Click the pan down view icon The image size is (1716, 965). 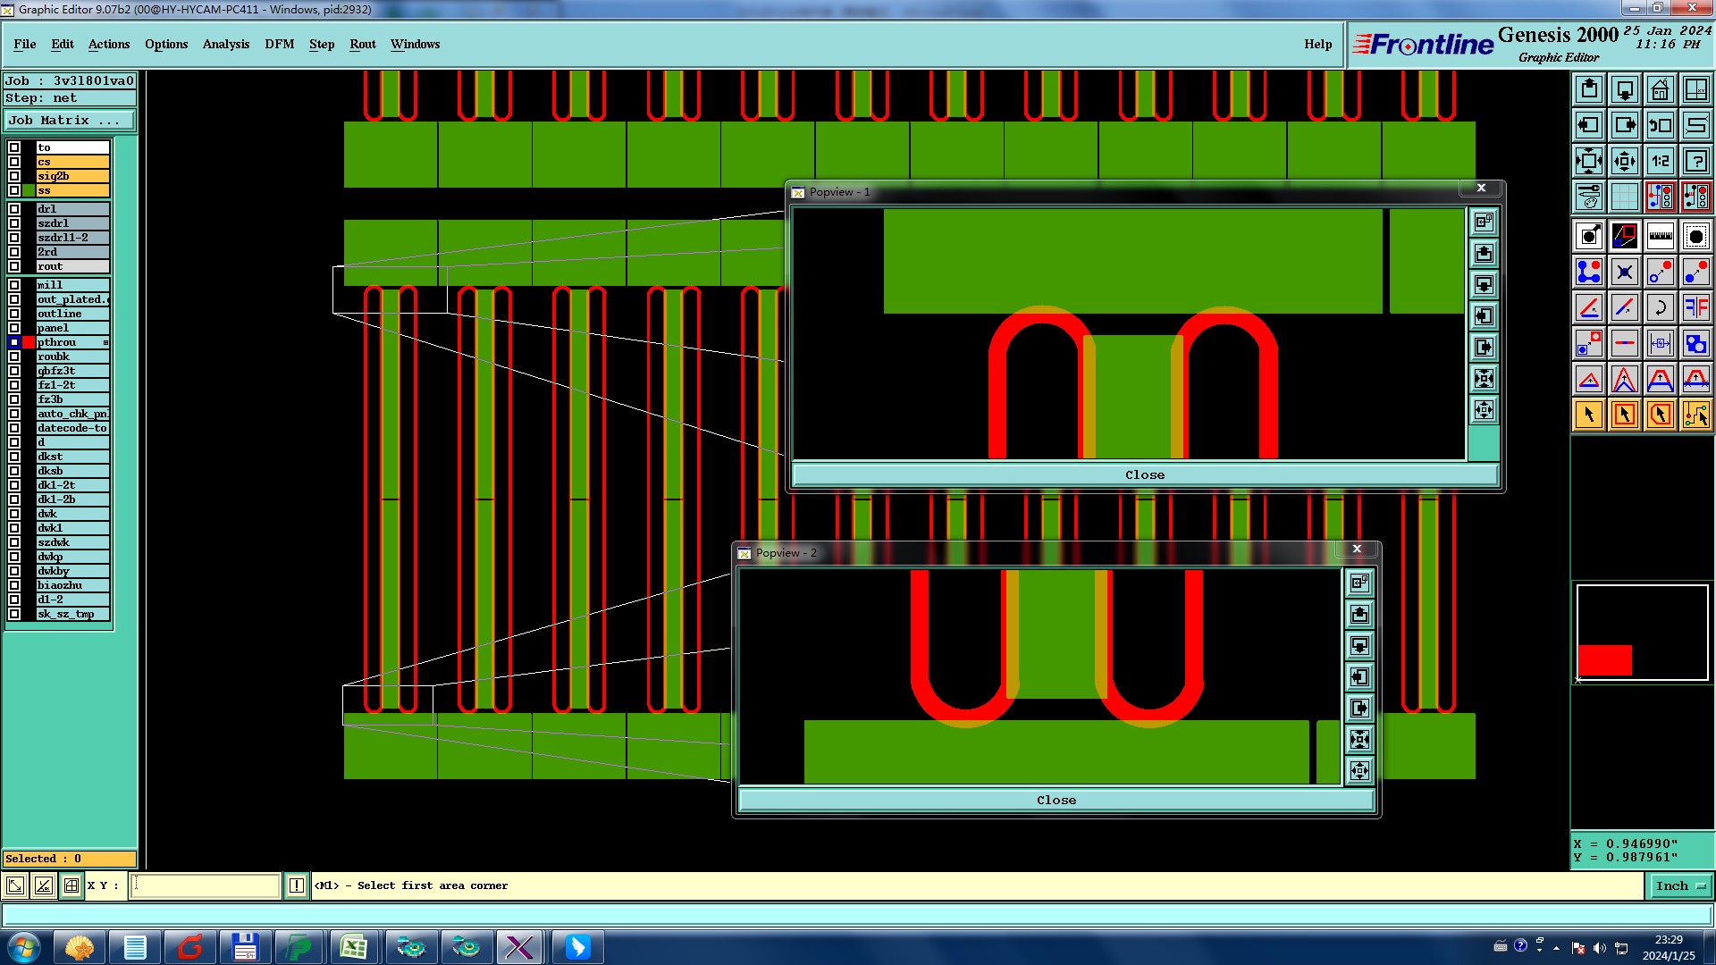(x=1625, y=89)
